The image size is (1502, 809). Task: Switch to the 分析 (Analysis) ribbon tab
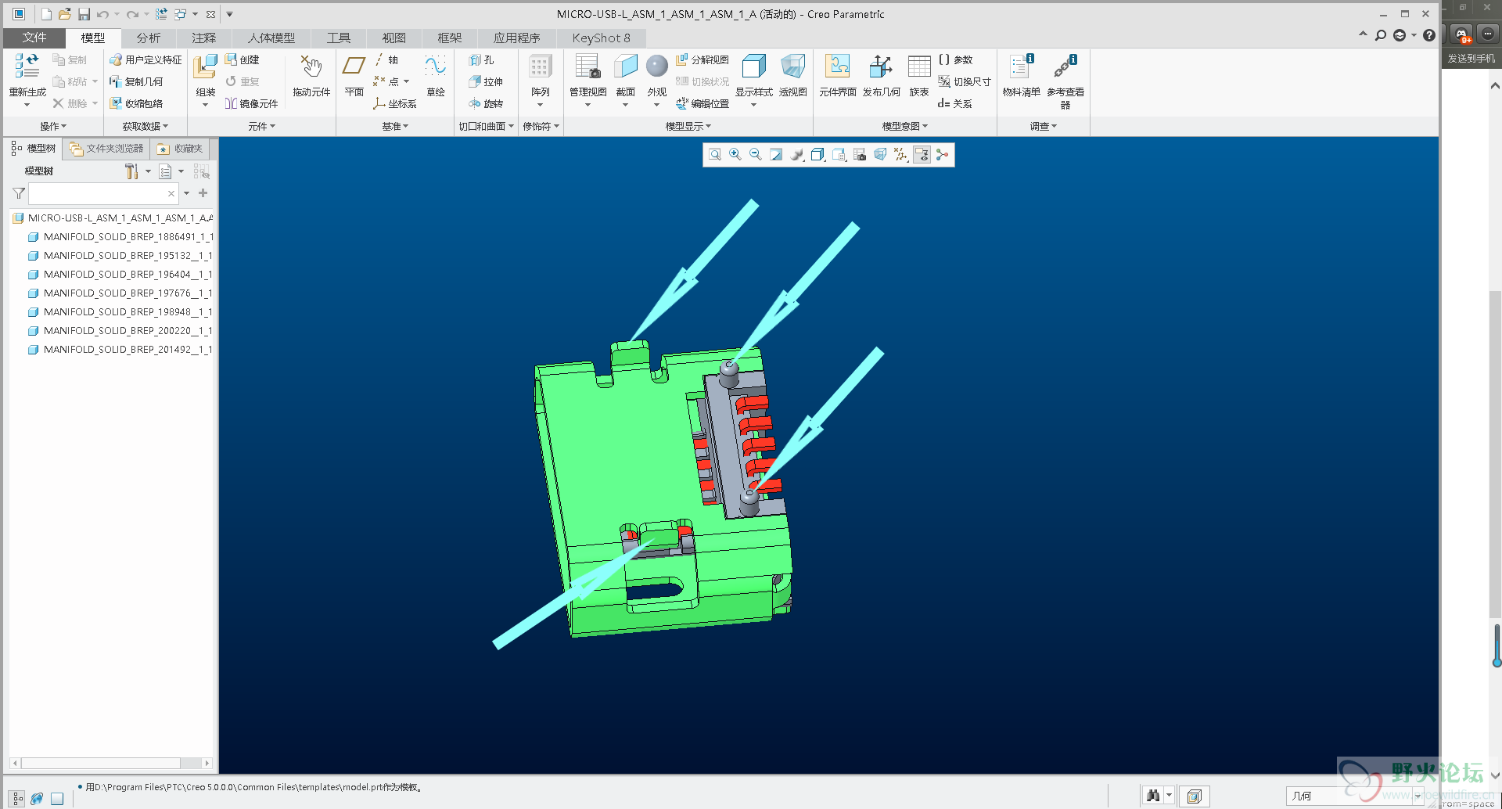tap(149, 38)
